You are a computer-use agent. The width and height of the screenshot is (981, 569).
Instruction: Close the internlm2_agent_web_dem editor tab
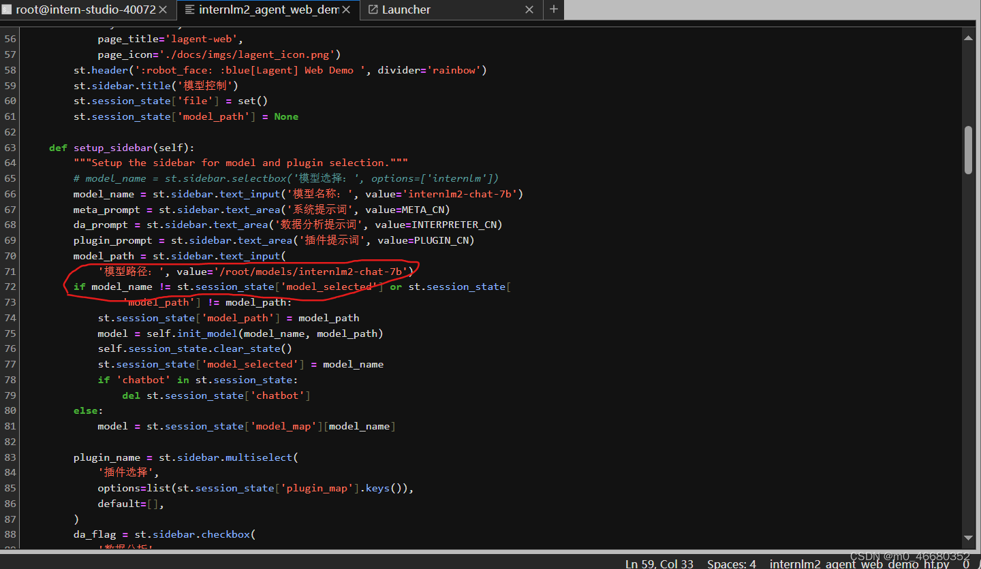tap(347, 10)
